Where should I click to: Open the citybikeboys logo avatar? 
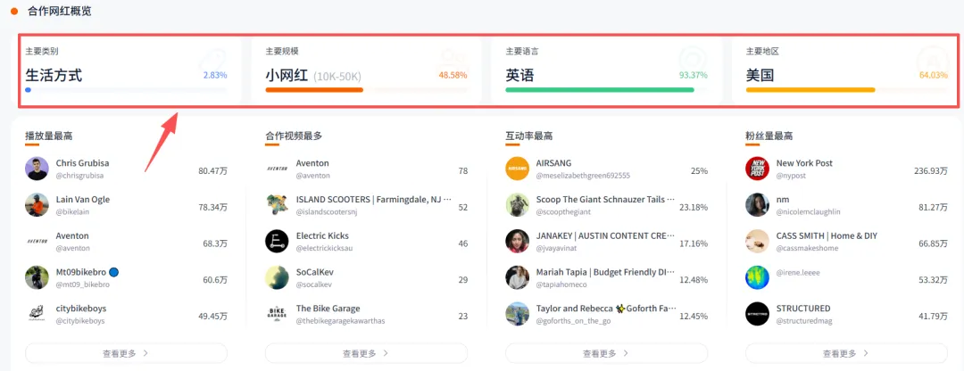tap(37, 314)
